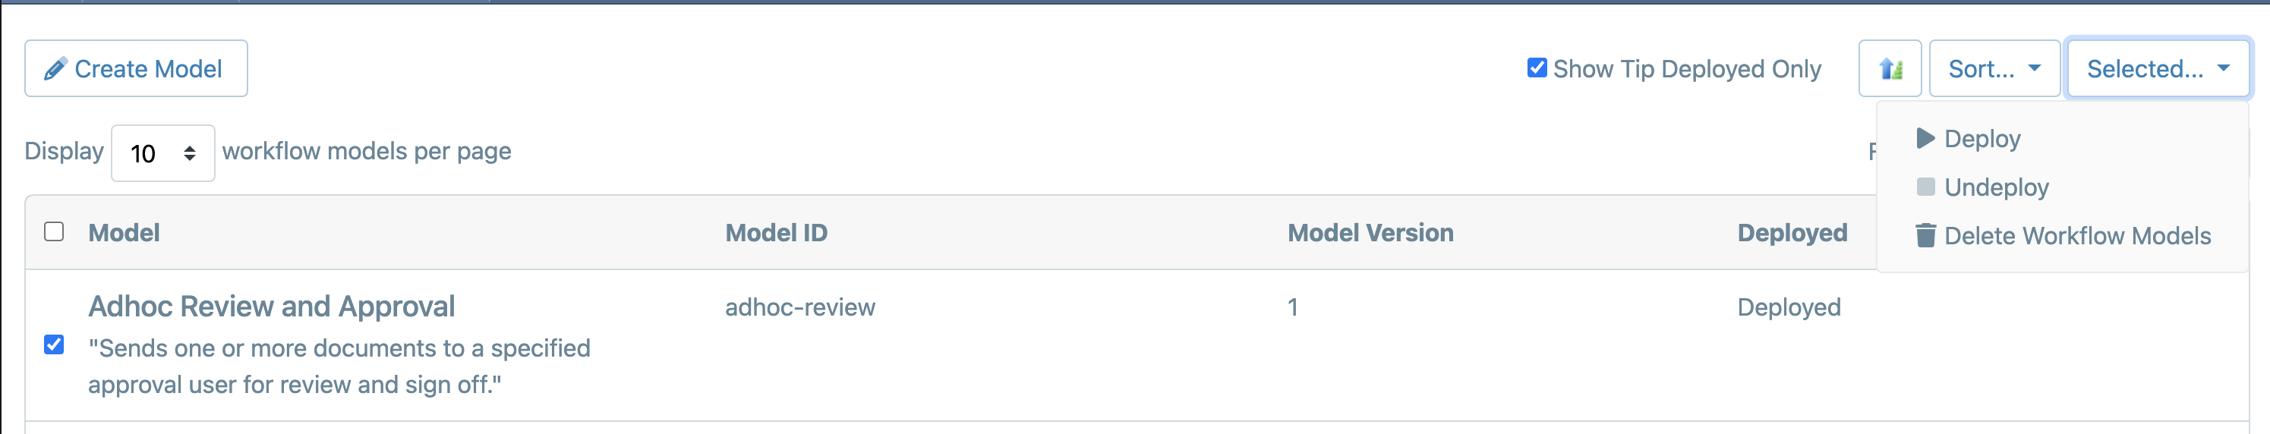Uncheck the Adhoc Review and Approval checkbox
2270x434 pixels.
54,344
